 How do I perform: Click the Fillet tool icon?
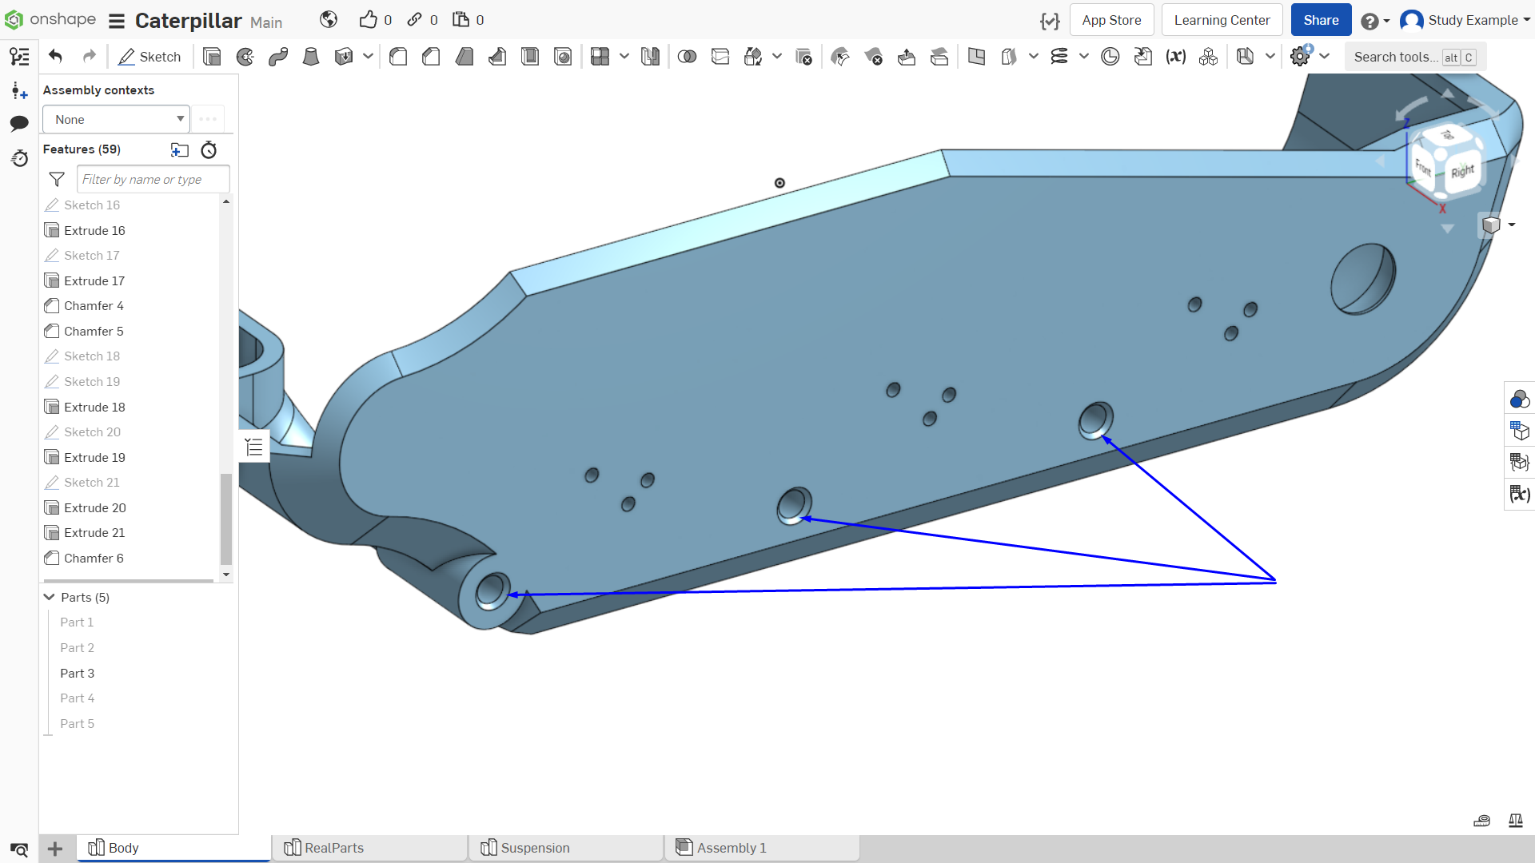coord(398,57)
